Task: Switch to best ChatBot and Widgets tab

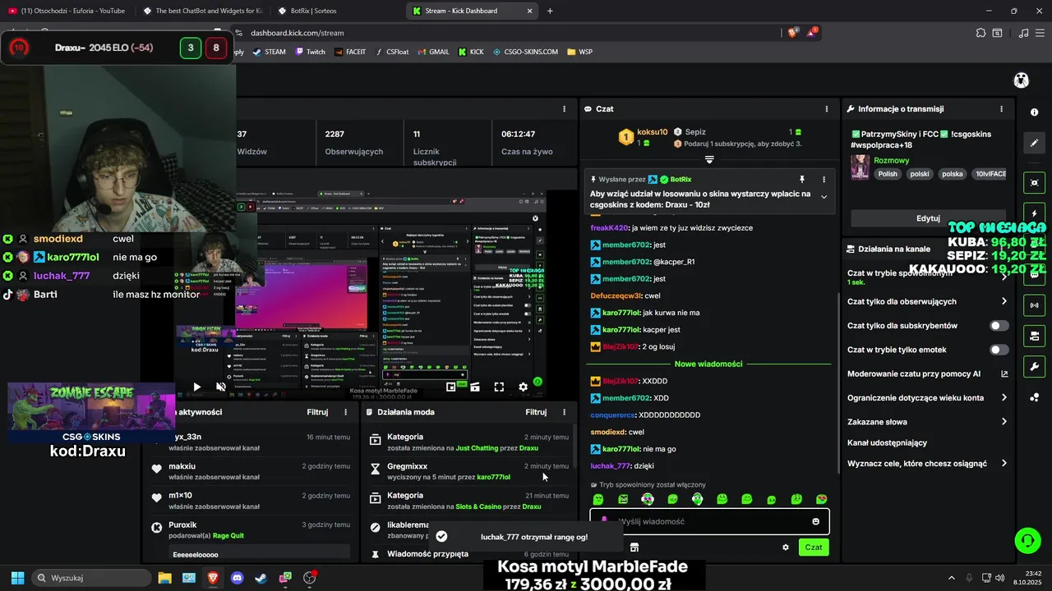Action: tap(201, 11)
